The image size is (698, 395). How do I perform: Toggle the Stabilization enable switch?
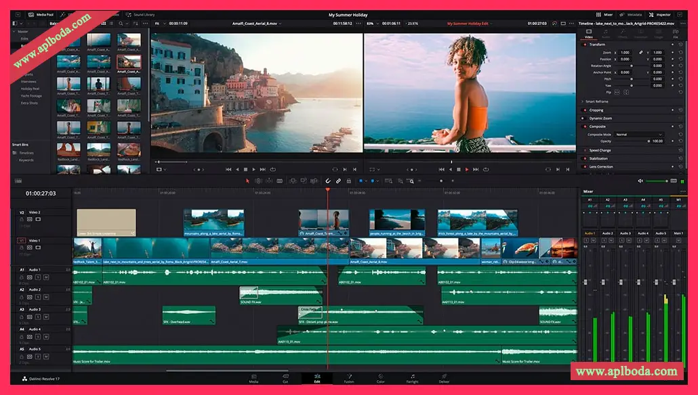point(585,158)
